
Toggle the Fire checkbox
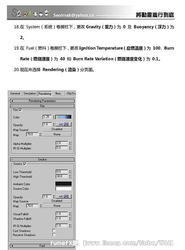21,110
